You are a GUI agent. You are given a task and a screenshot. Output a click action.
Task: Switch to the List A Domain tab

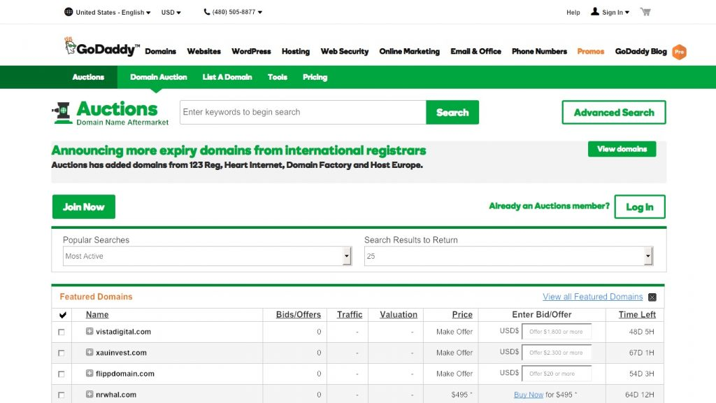tap(227, 77)
